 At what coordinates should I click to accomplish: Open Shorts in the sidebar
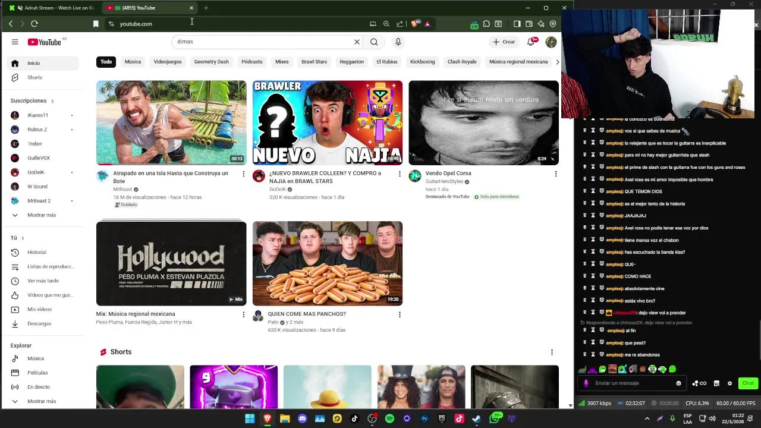coord(42,77)
